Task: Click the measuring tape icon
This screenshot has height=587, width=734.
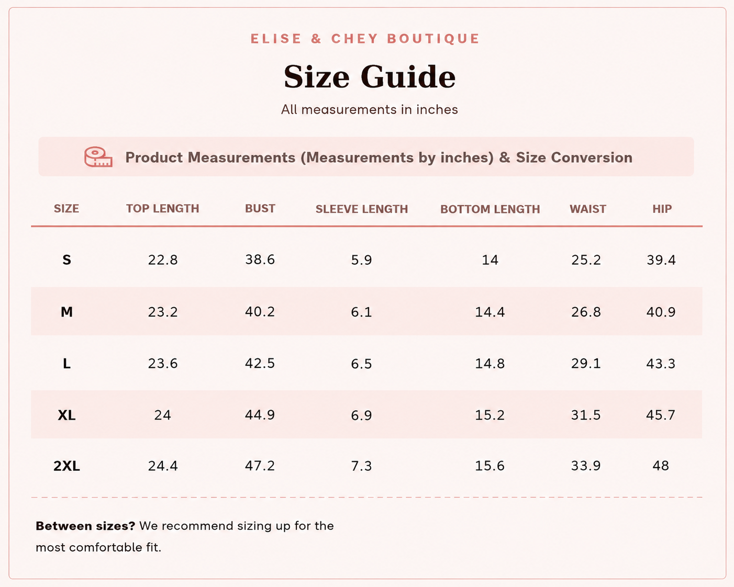Action: point(98,157)
